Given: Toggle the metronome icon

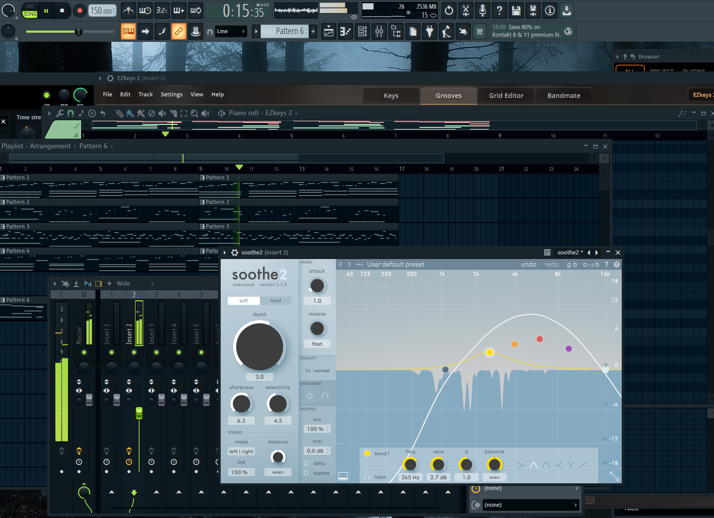Looking at the screenshot, I should pyautogui.click(x=128, y=10).
